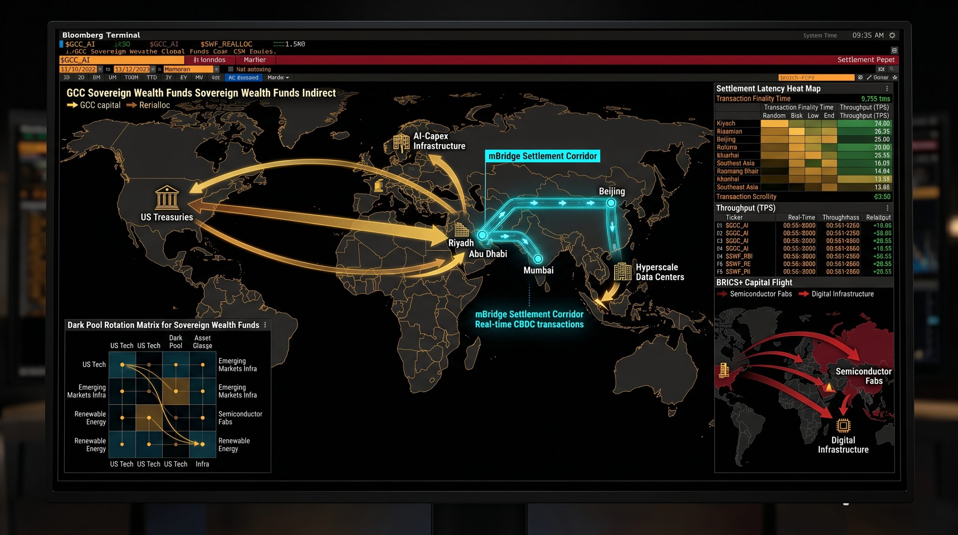Select the 2D range tab
Viewport: 958px width, 535px height.
(x=81, y=77)
